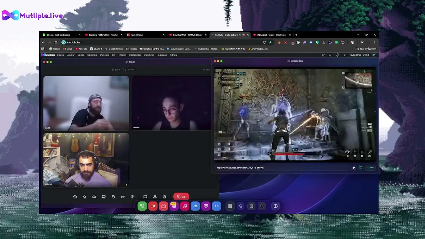The height and width of the screenshot is (239, 425).
Task: Open the Görünüm menu
Action: [x=92, y=55]
